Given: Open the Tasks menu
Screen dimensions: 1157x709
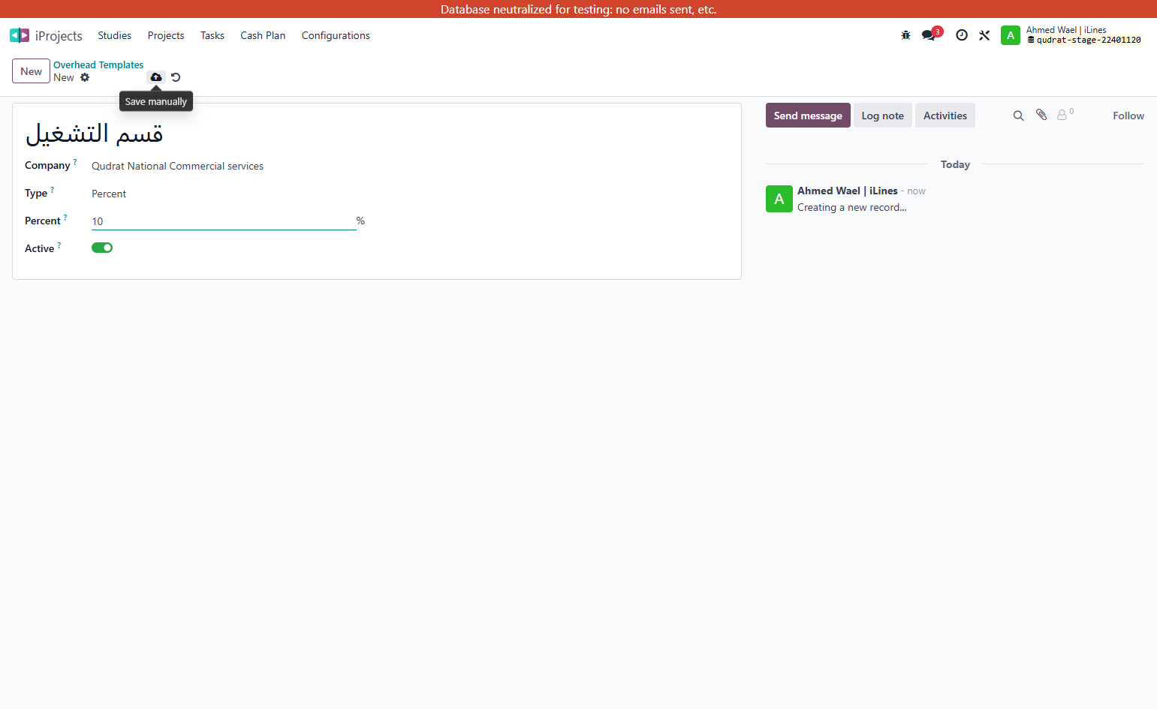Looking at the screenshot, I should pyautogui.click(x=212, y=35).
